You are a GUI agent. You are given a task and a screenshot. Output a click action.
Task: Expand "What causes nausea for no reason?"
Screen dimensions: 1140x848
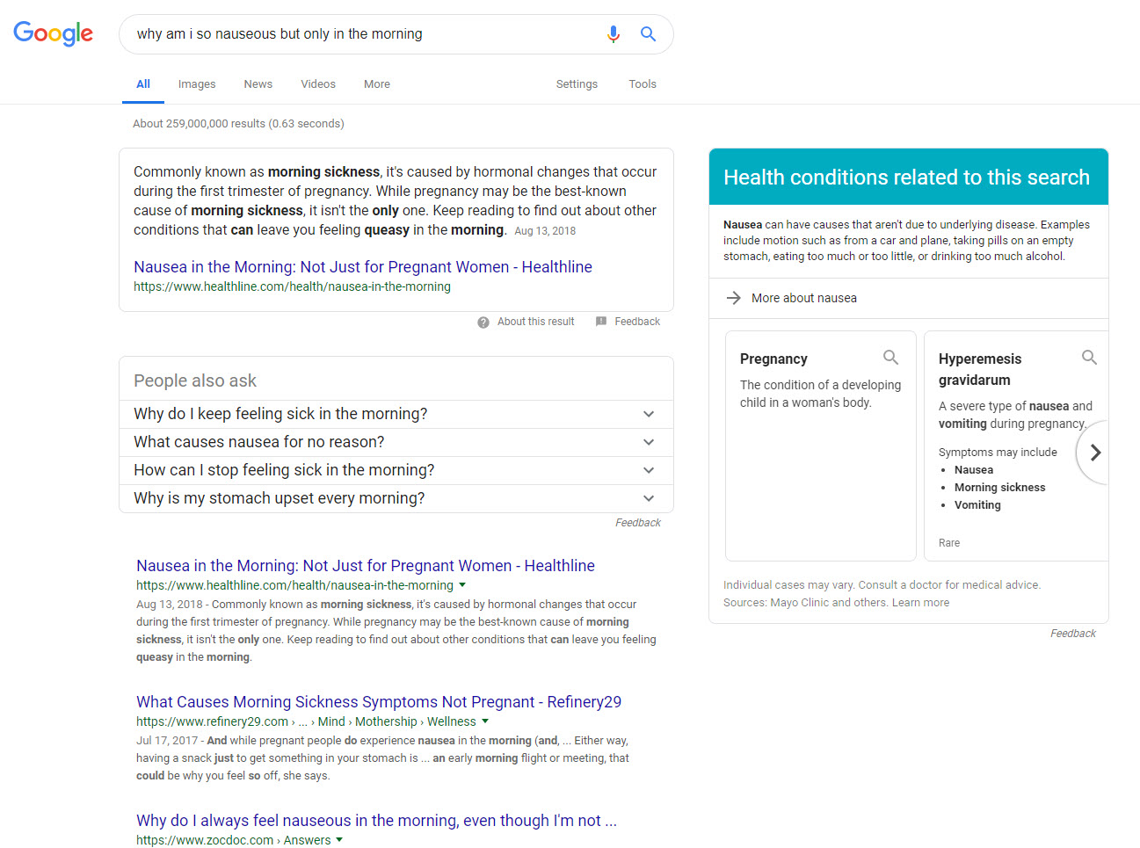point(649,442)
